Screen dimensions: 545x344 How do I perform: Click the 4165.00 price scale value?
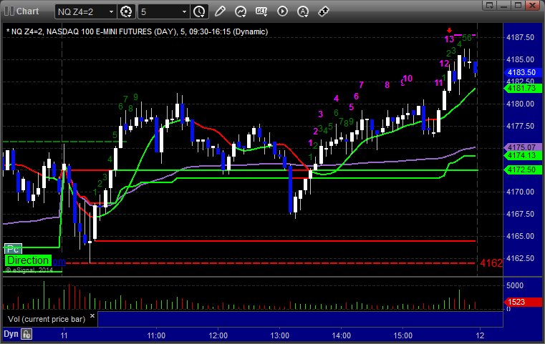point(521,236)
